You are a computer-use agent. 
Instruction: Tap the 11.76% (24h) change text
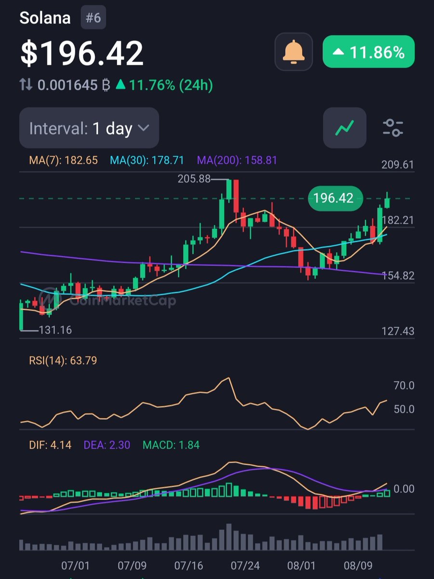point(171,85)
